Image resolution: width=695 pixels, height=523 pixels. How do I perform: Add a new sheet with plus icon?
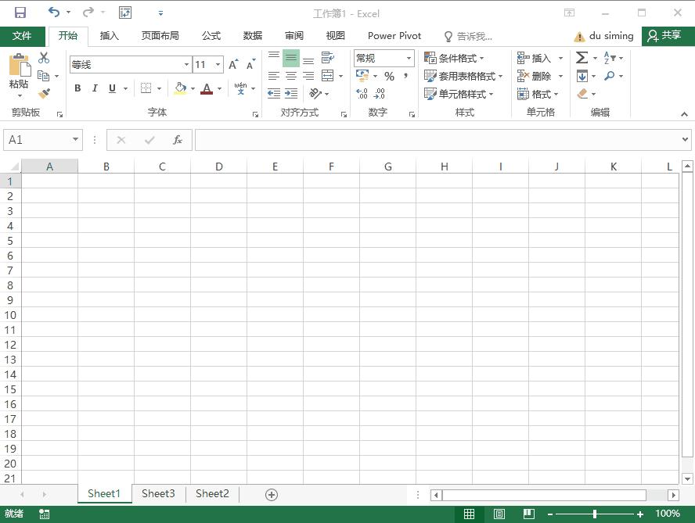pyautogui.click(x=272, y=495)
